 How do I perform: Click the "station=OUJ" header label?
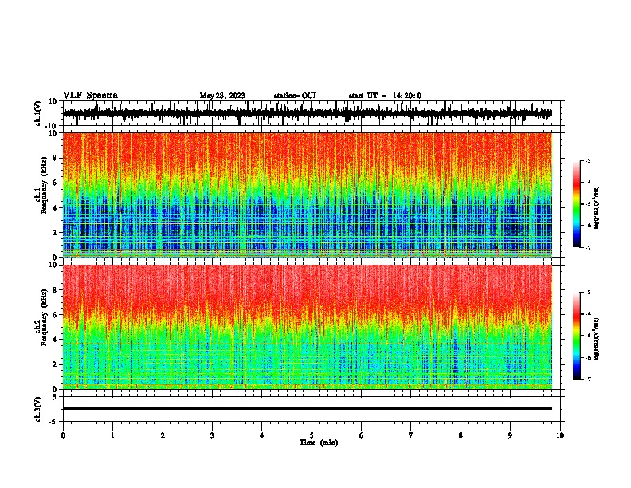(x=295, y=96)
